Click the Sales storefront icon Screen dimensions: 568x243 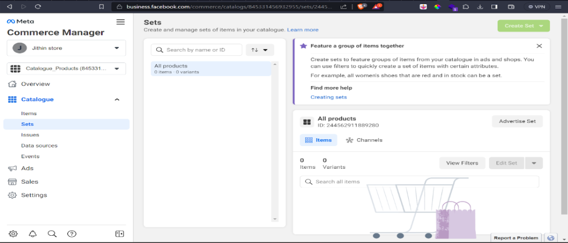[12, 182]
